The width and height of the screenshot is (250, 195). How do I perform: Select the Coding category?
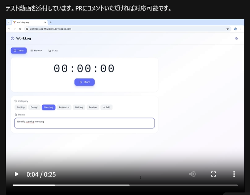coord(21,107)
